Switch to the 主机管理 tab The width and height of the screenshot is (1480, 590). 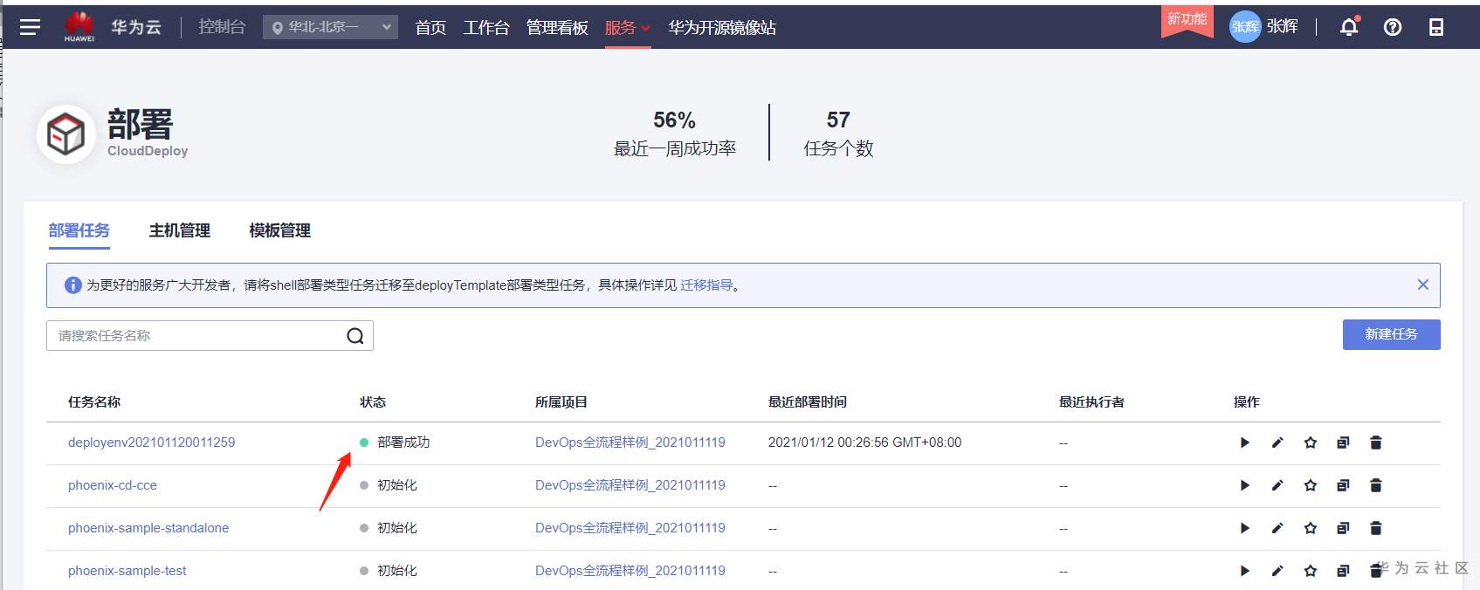click(x=180, y=230)
